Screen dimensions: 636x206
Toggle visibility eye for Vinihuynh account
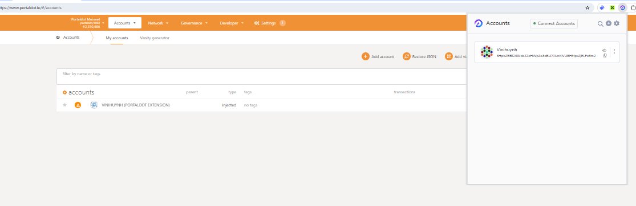605,50
